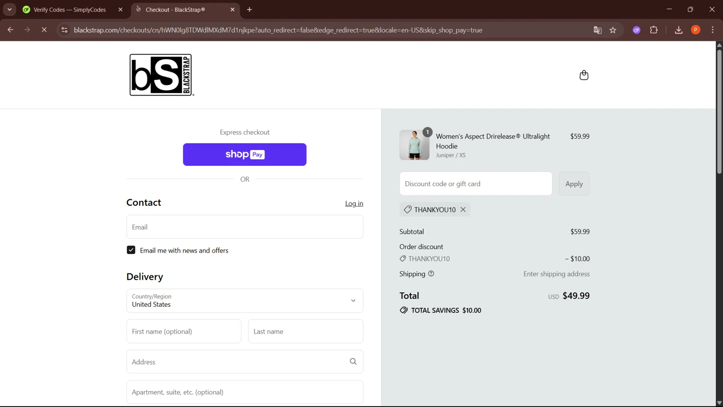Minimize the browser window

pyautogui.click(x=669, y=9)
